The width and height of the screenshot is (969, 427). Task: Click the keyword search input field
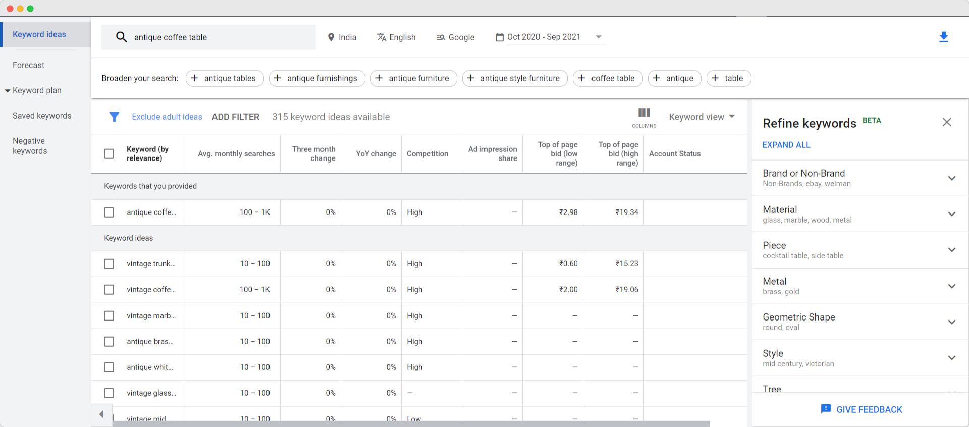(208, 37)
